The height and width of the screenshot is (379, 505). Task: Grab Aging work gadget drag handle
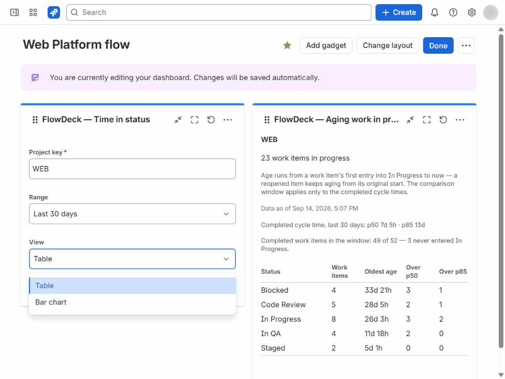point(267,120)
